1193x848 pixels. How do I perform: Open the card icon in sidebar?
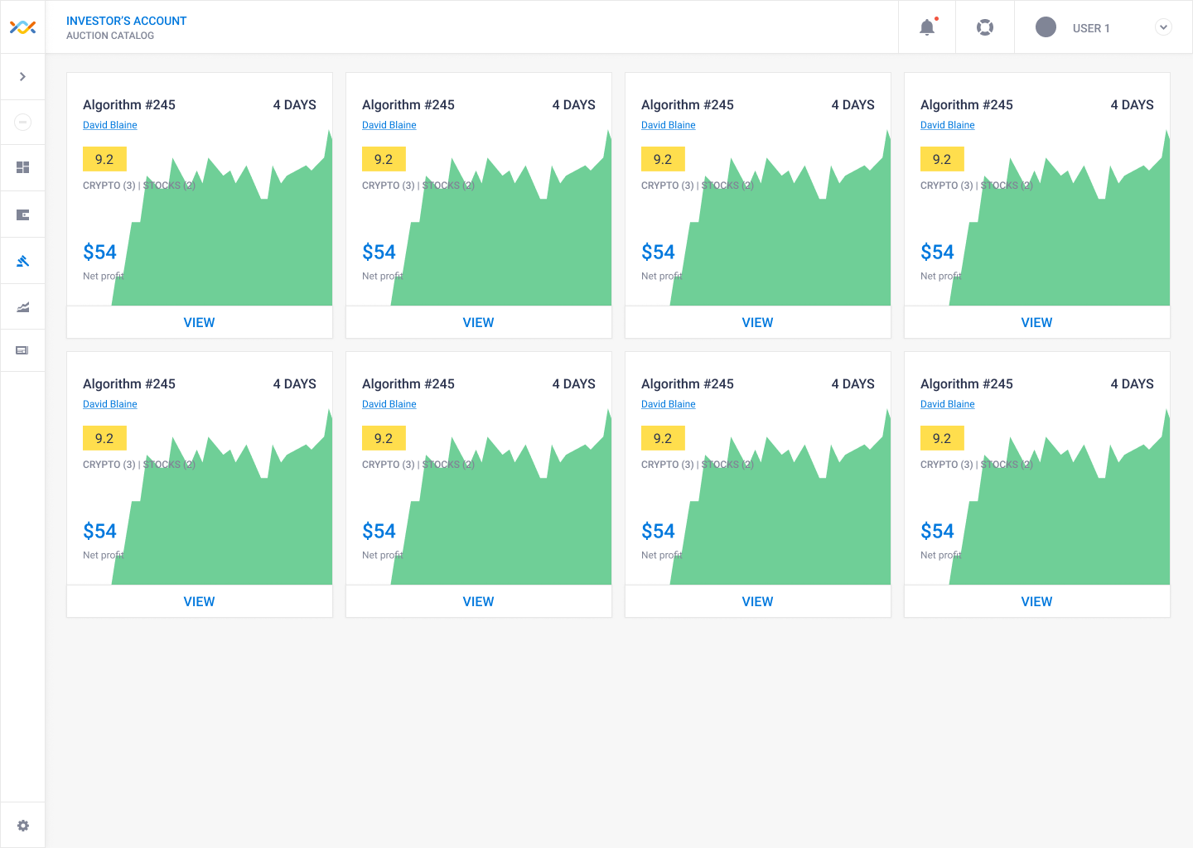[x=22, y=350]
